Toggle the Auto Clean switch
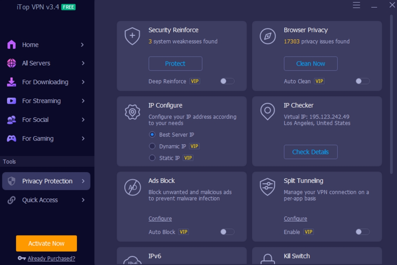The image size is (397, 265). click(362, 81)
